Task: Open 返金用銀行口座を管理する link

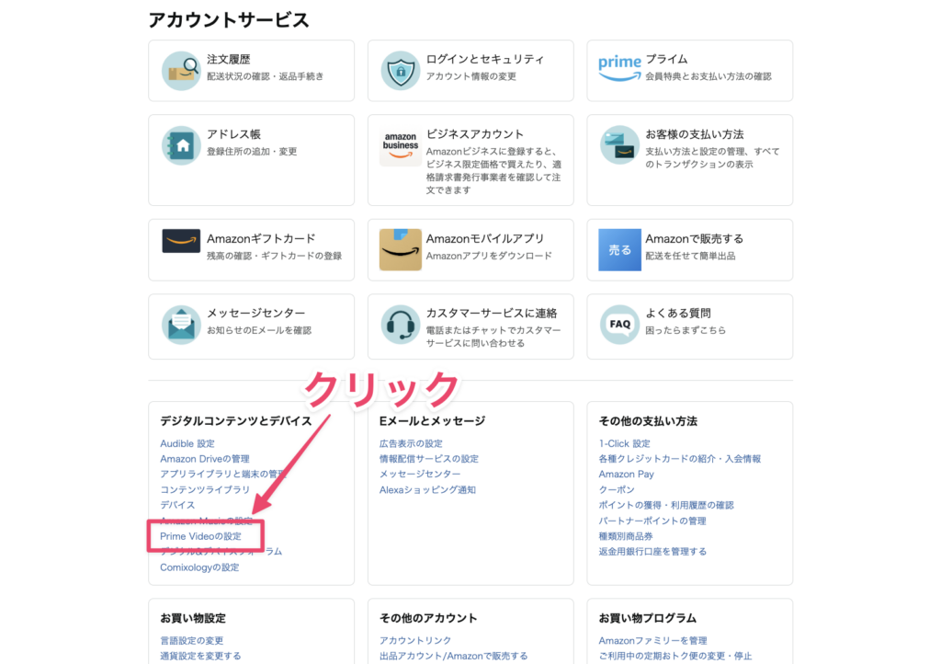Action: [652, 552]
